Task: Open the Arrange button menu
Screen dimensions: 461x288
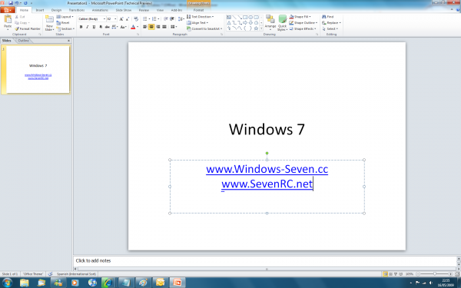Action: [x=270, y=23]
